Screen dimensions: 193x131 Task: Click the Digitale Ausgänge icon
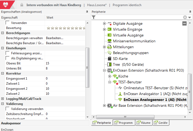[x=110, y=23]
